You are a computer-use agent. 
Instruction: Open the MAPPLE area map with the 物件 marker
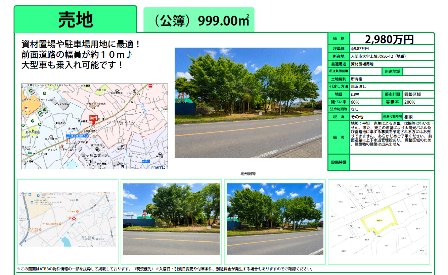[x=94, y=126]
